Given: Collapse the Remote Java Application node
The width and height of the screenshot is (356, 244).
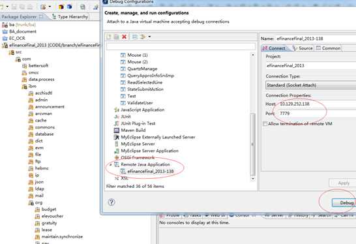Looking at the screenshot, I should pyautogui.click(x=111, y=164).
